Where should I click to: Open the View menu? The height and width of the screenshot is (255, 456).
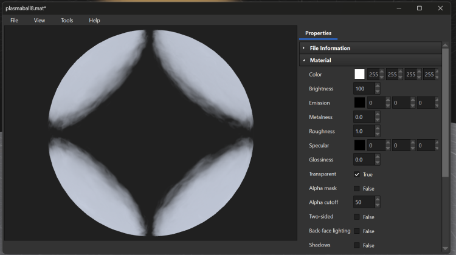pos(40,20)
